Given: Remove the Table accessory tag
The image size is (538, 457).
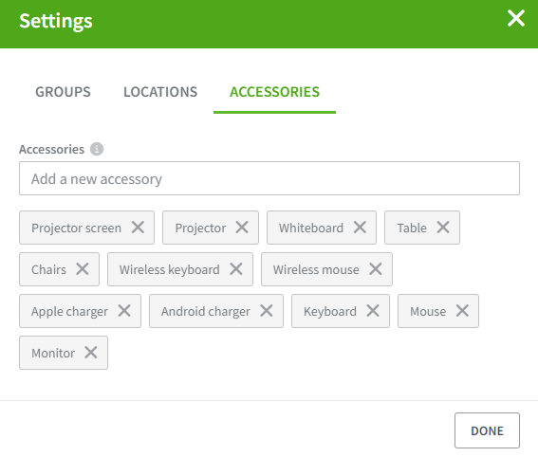Looking at the screenshot, I should tap(443, 228).
